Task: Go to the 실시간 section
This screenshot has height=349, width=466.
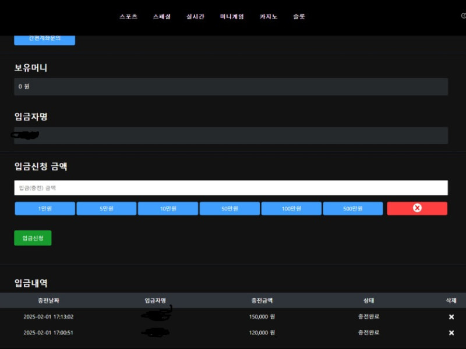Action: click(195, 17)
